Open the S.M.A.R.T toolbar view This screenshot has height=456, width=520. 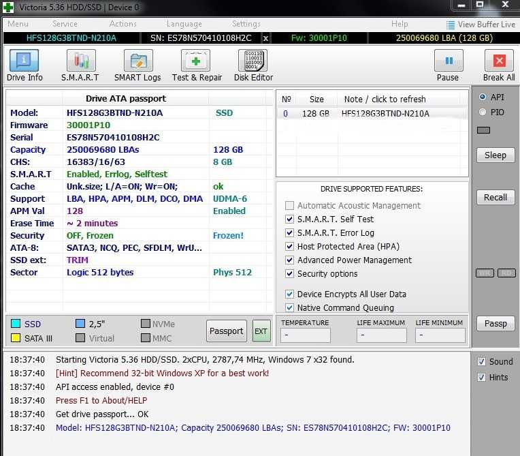pyautogui.click(x=81, y=61)
